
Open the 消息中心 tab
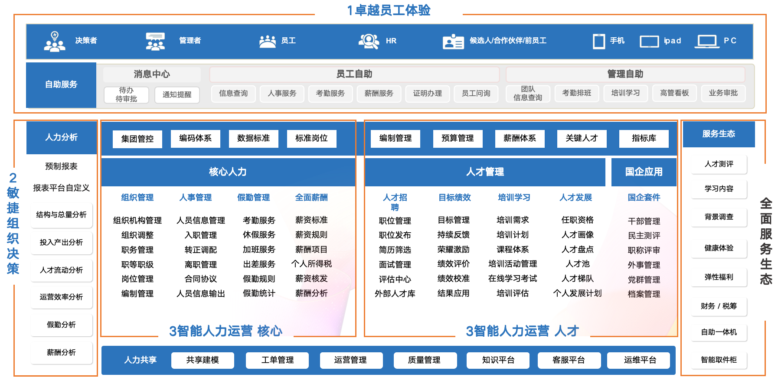point(152,74)
